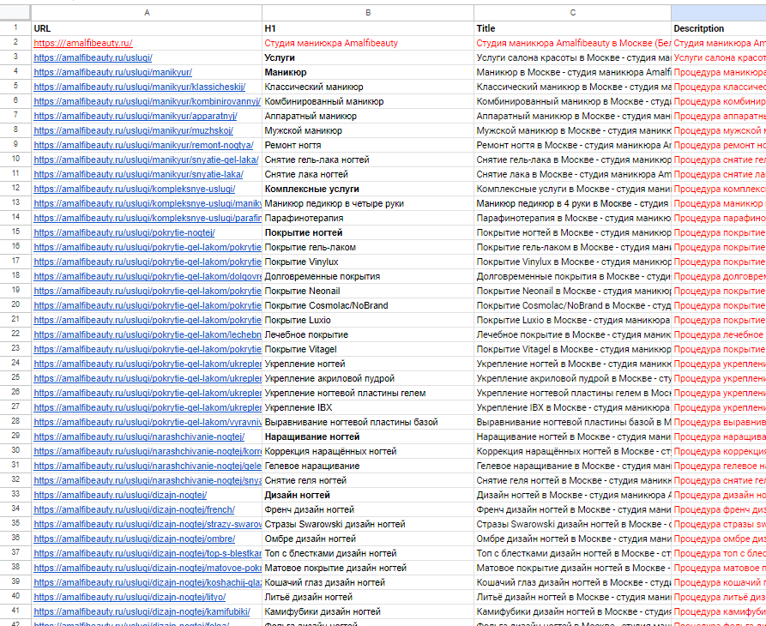The image size is (766, 626).
Task: Open the manikyur/kombinirovannyj/ URL link
Action: coord(147,101)
